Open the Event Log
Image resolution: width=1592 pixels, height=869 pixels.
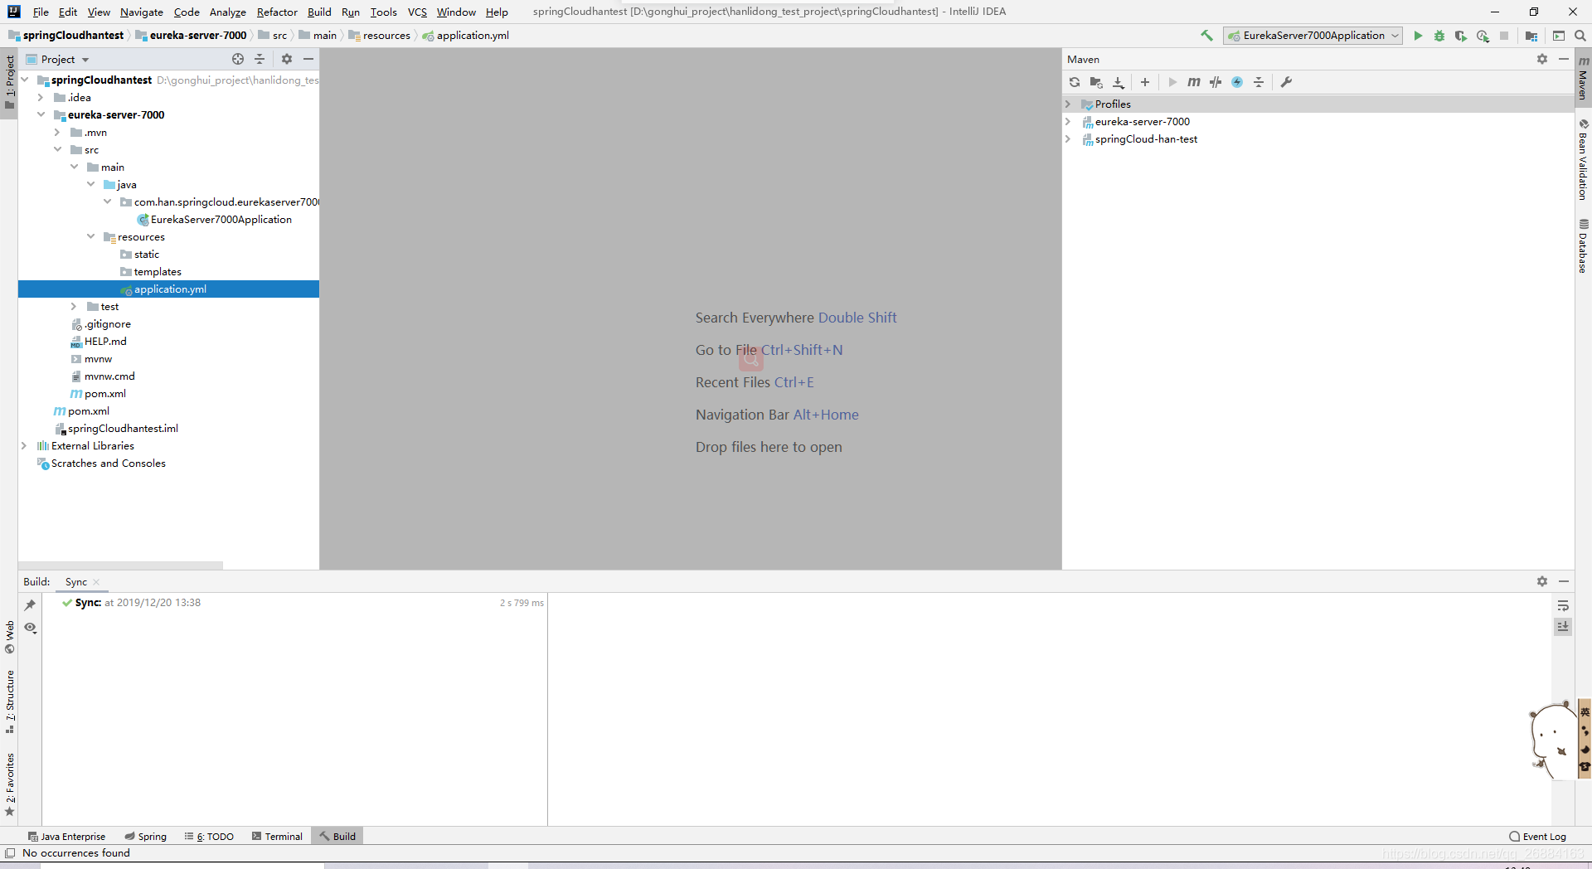click(1538, 837)
